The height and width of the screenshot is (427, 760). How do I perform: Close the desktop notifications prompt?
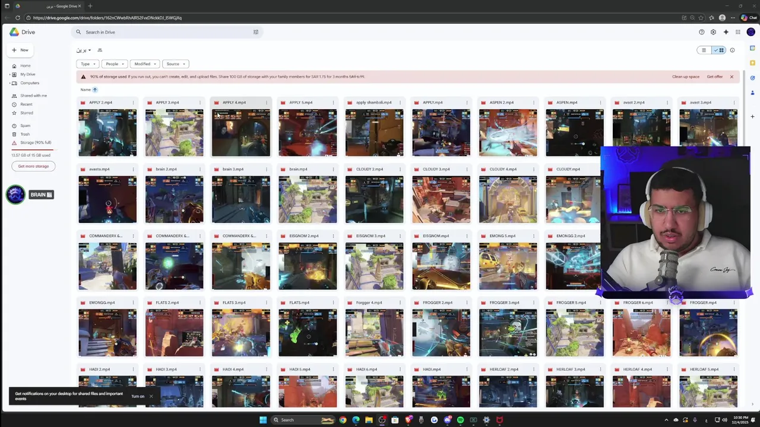151,396
